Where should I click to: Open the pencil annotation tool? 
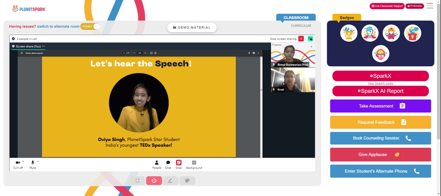(x=170, y=181)
